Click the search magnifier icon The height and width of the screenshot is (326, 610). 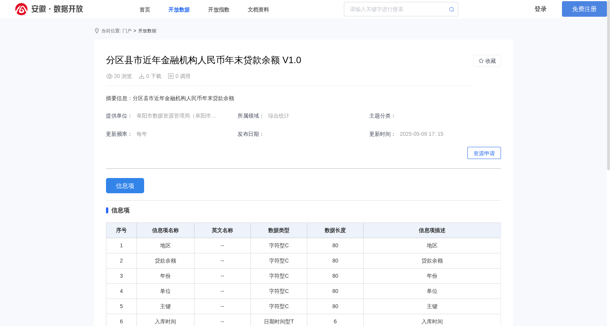click(x=451, y=10)
